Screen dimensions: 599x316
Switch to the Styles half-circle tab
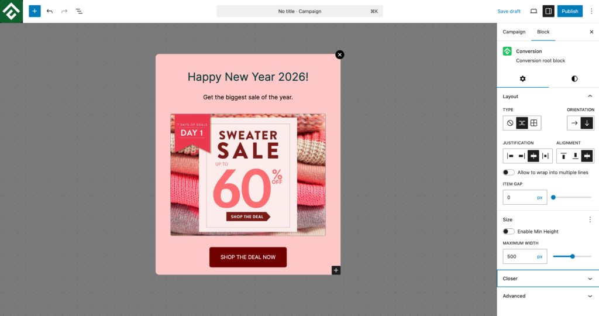574,78
